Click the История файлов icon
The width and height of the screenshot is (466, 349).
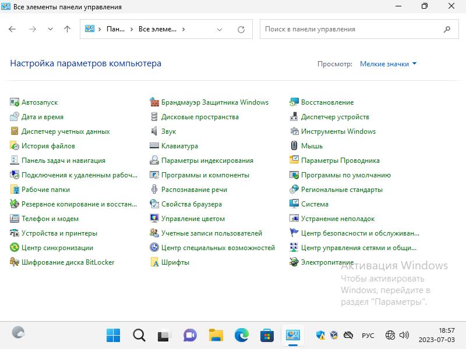[14, 146]
